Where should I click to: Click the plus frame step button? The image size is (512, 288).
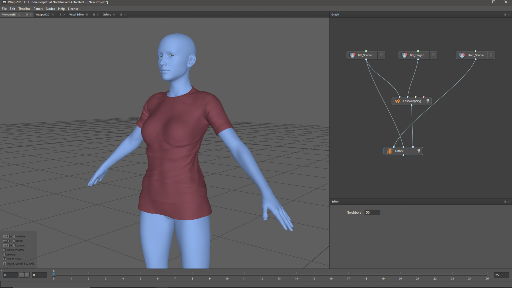pos(27,275)
